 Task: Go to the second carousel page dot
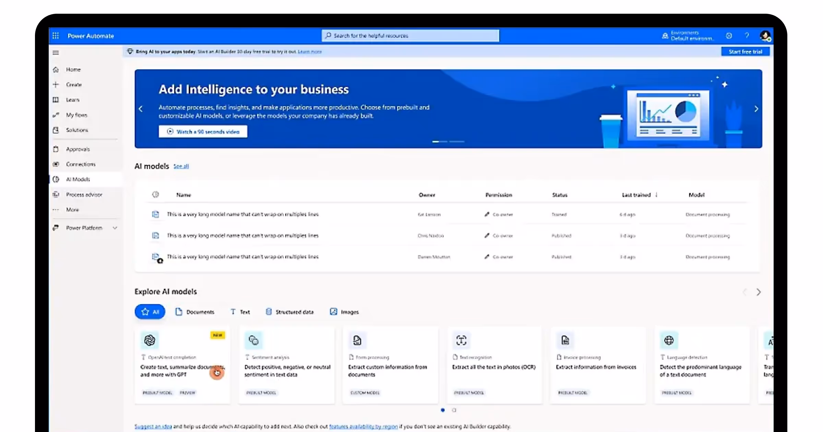454,410
